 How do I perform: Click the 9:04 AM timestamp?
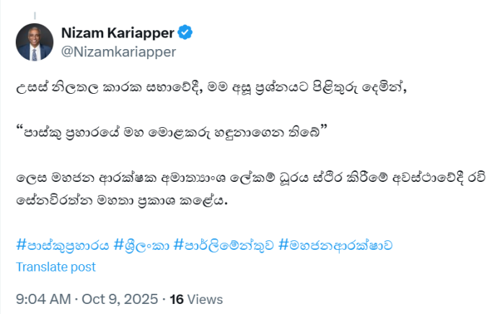click(x=43, y=299)
